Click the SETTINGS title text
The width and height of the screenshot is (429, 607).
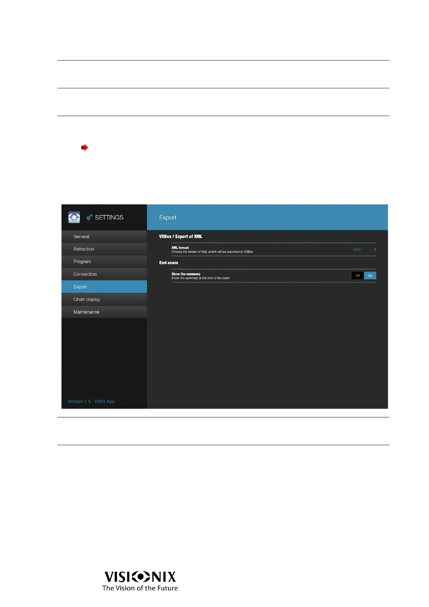(109, 217)
